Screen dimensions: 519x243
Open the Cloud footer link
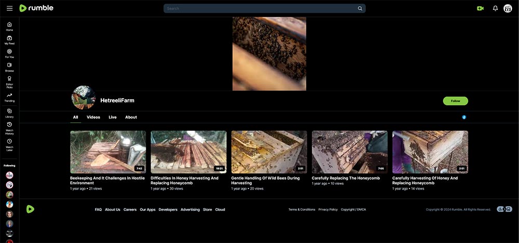click(x=220, y=210)
